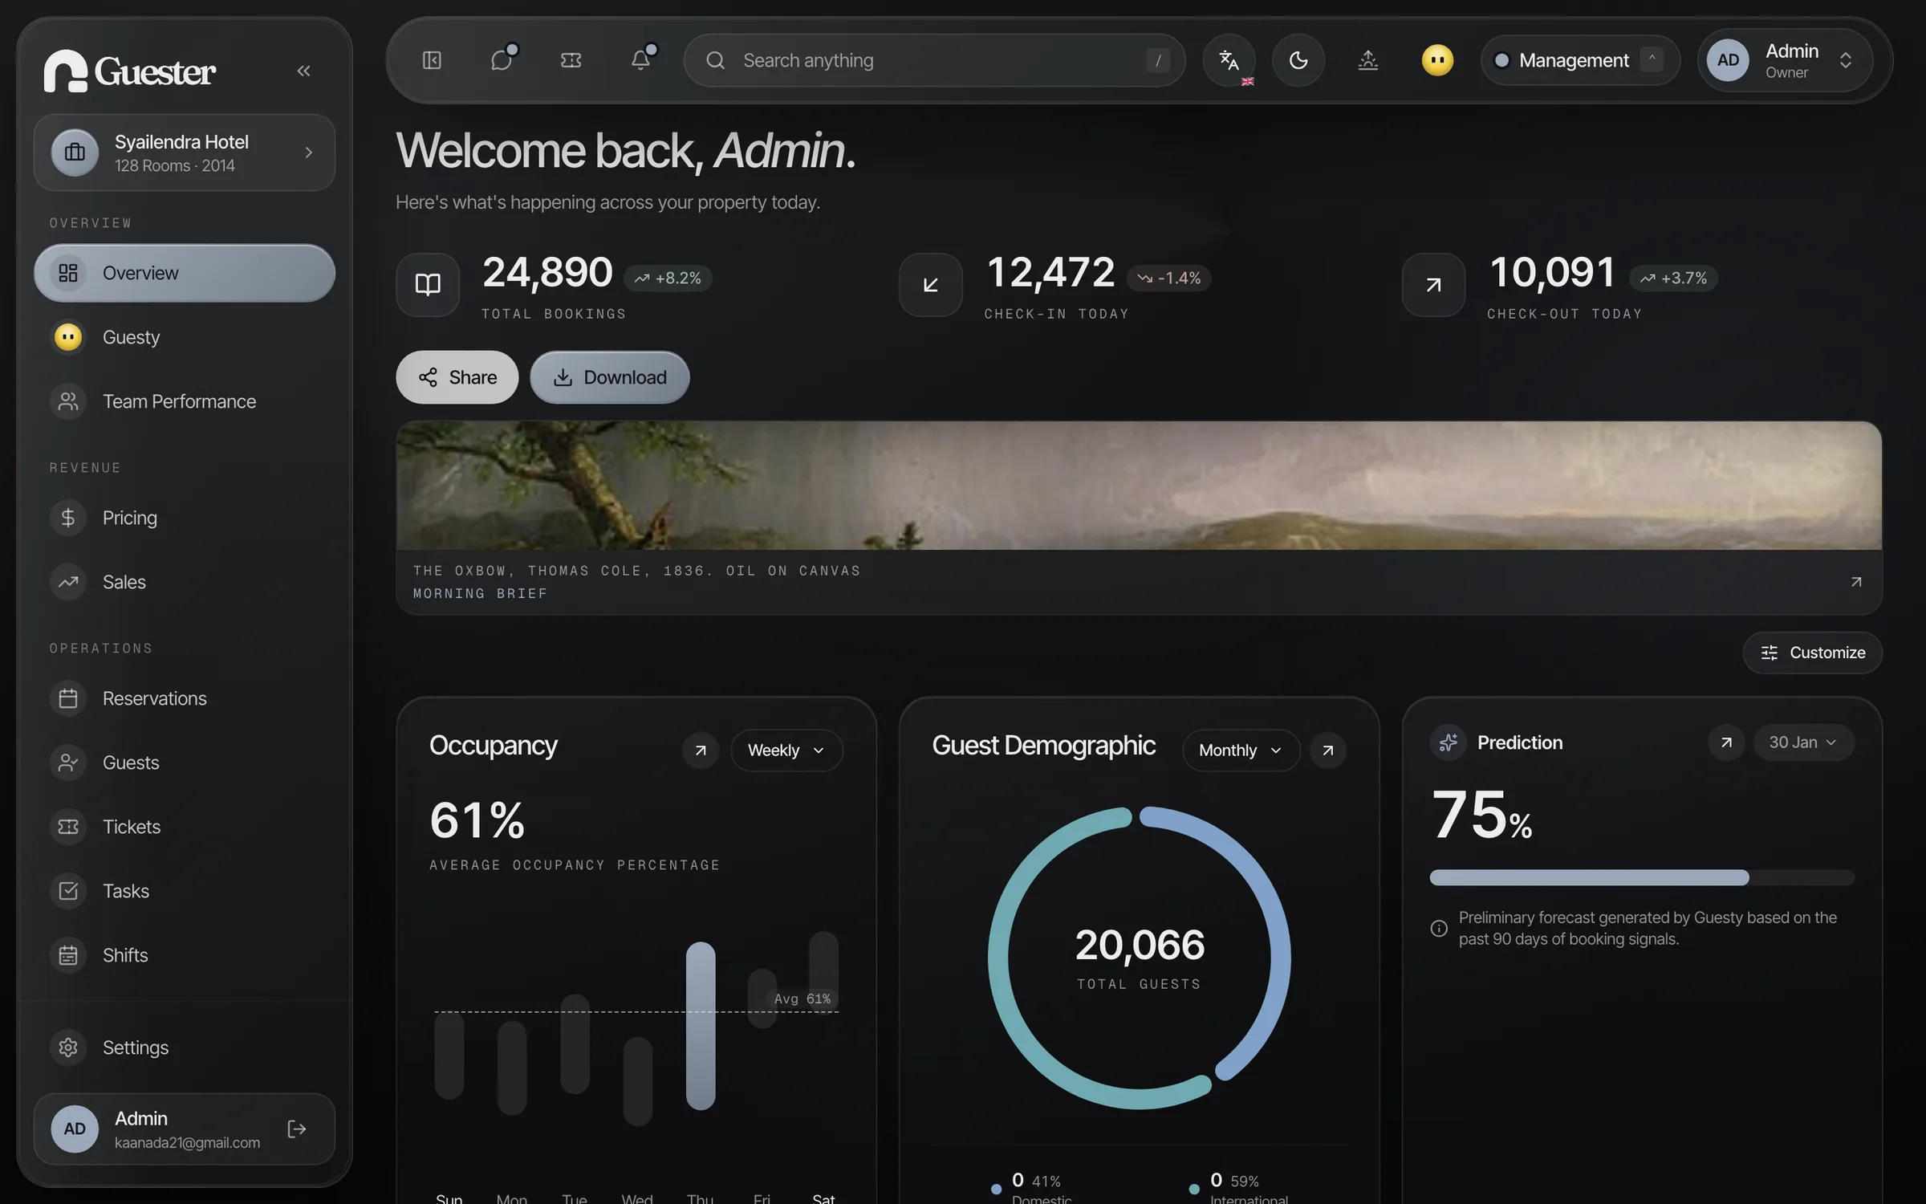Click the Prediction sparkle icon

point(1449,742)
